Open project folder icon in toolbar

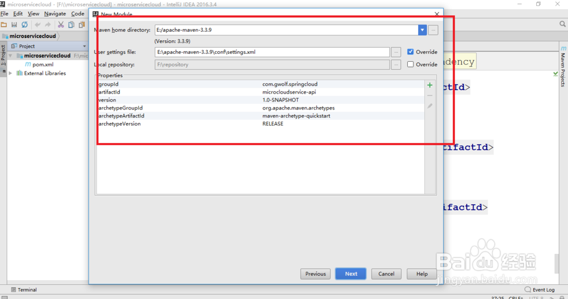[4, 24]
